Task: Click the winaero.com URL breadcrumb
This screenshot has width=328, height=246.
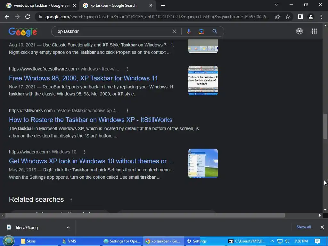Action: point(43,152)
